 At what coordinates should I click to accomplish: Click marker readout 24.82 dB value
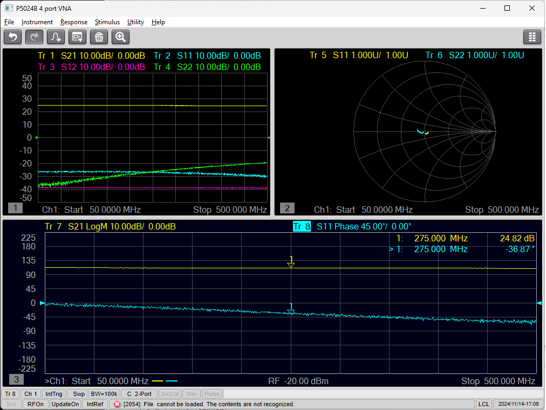point(517,238)
